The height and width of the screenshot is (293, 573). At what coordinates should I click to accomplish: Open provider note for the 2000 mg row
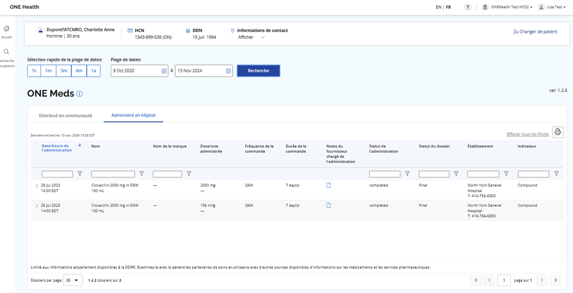(329, 185)
